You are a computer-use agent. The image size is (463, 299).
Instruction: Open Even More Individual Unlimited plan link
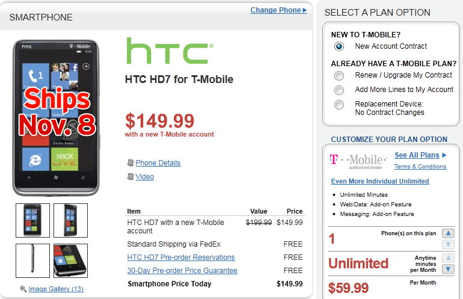[380, 181]
